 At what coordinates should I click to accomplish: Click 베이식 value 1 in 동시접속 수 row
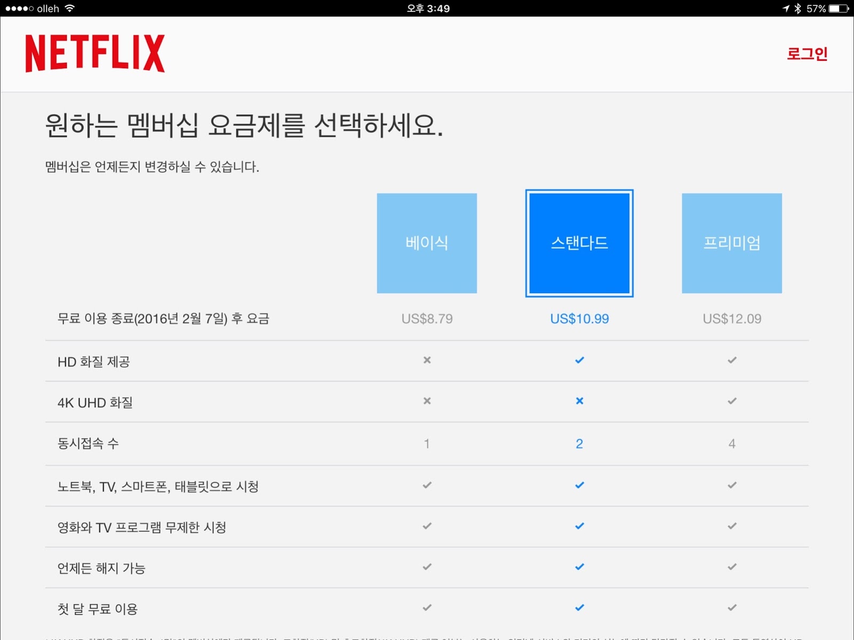[427, 444]
